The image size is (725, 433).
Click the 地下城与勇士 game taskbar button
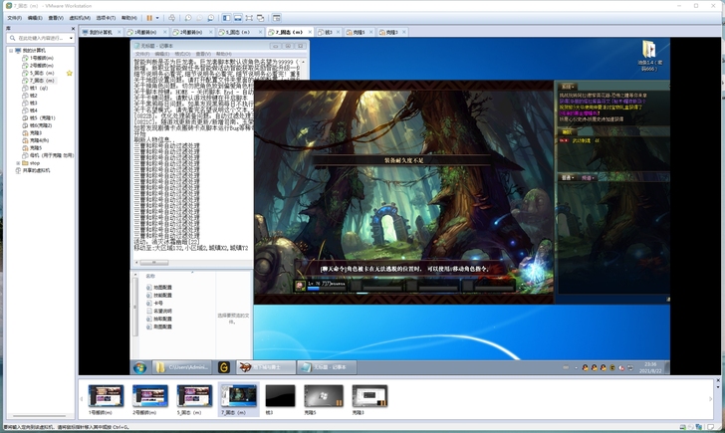(265, 367)
